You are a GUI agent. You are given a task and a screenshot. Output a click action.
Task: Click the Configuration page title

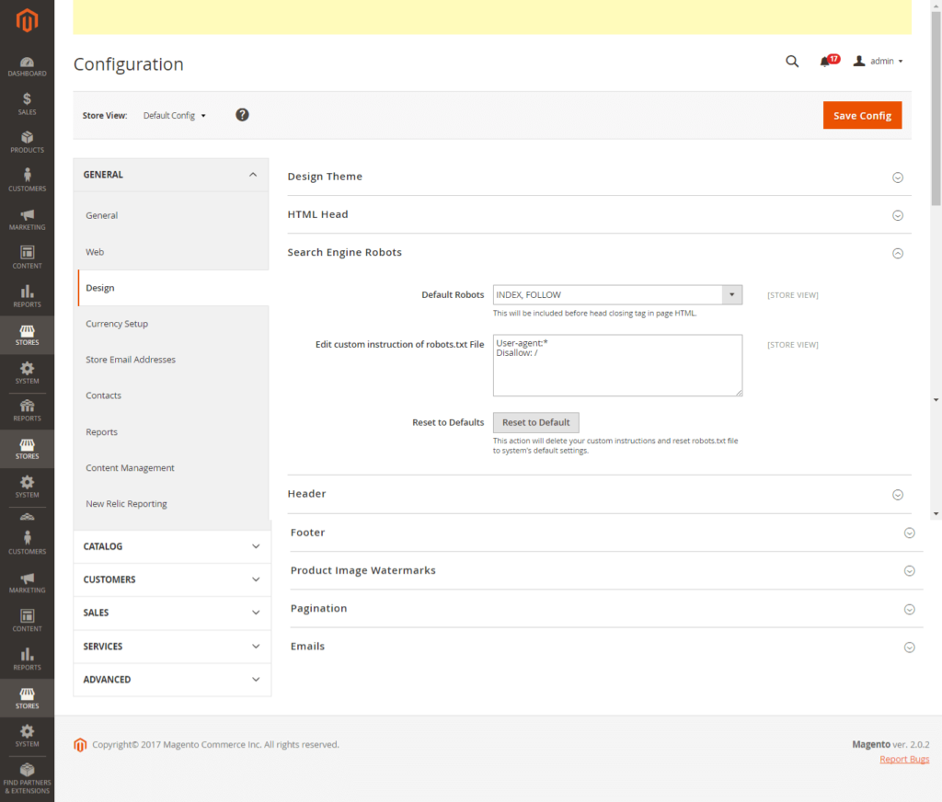[x=128, y=64]
